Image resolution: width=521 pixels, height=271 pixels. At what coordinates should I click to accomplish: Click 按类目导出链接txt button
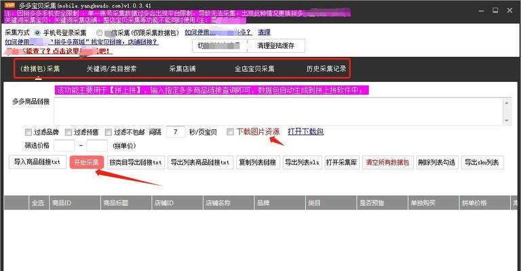(136, 162)
